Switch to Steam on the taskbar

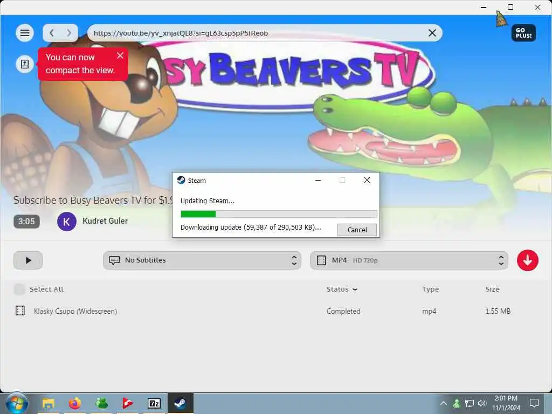(x=180, y=403)
